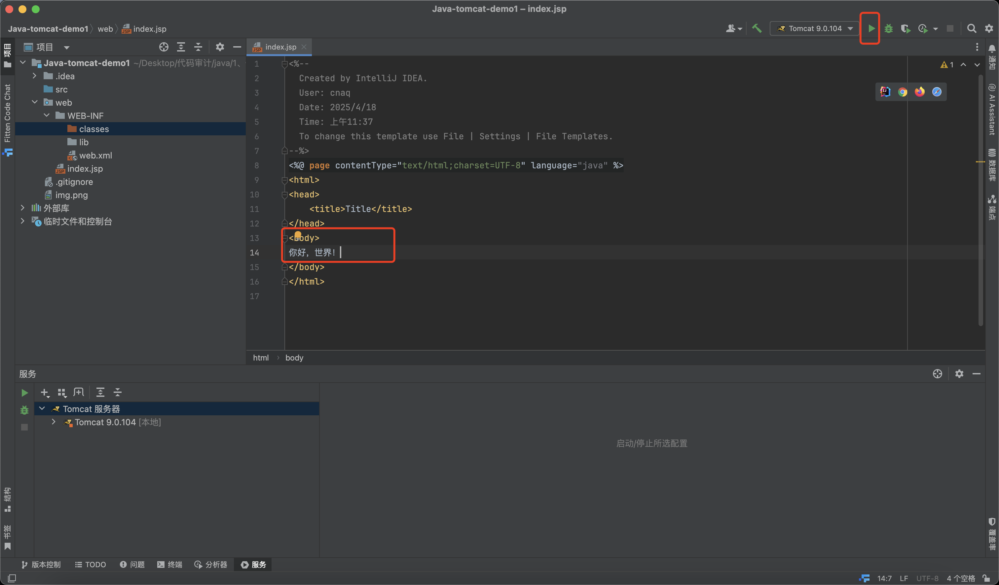Select opened file locate target icon in project panel

[x=164, y=47]
